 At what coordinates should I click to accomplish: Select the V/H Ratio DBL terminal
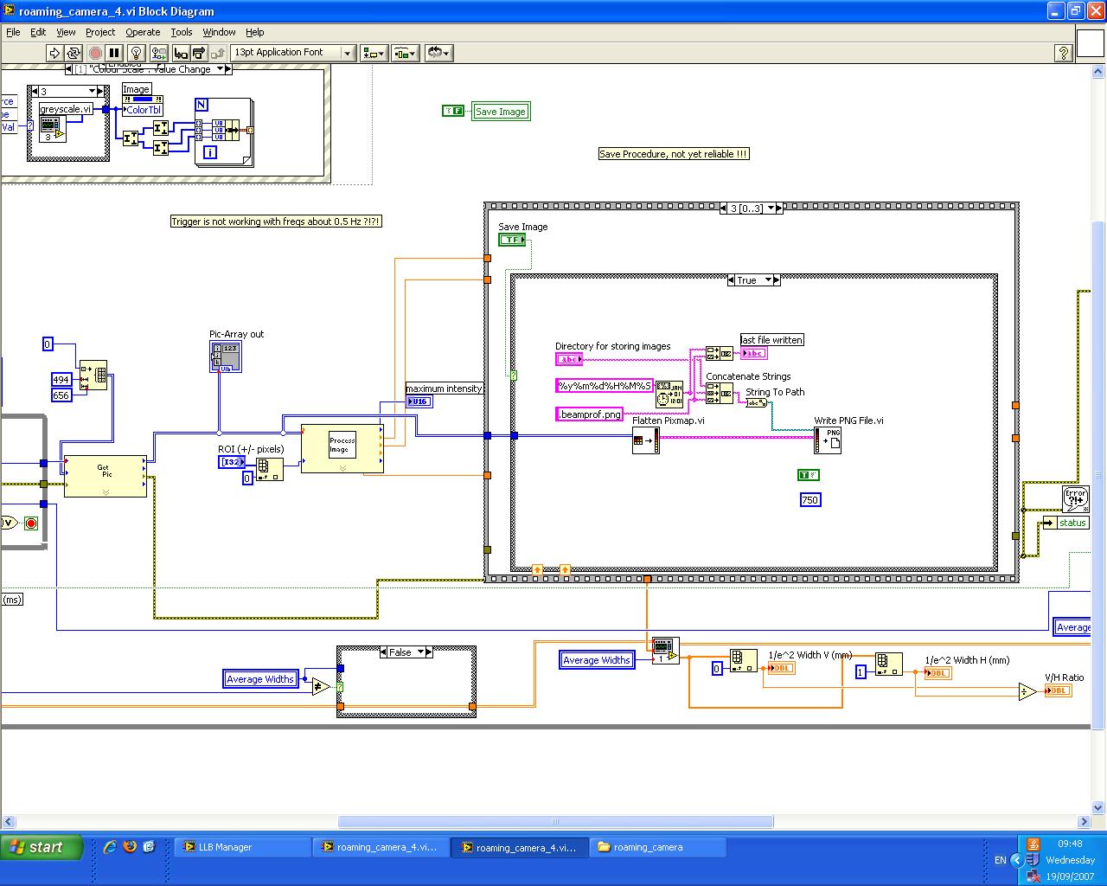1059,690
